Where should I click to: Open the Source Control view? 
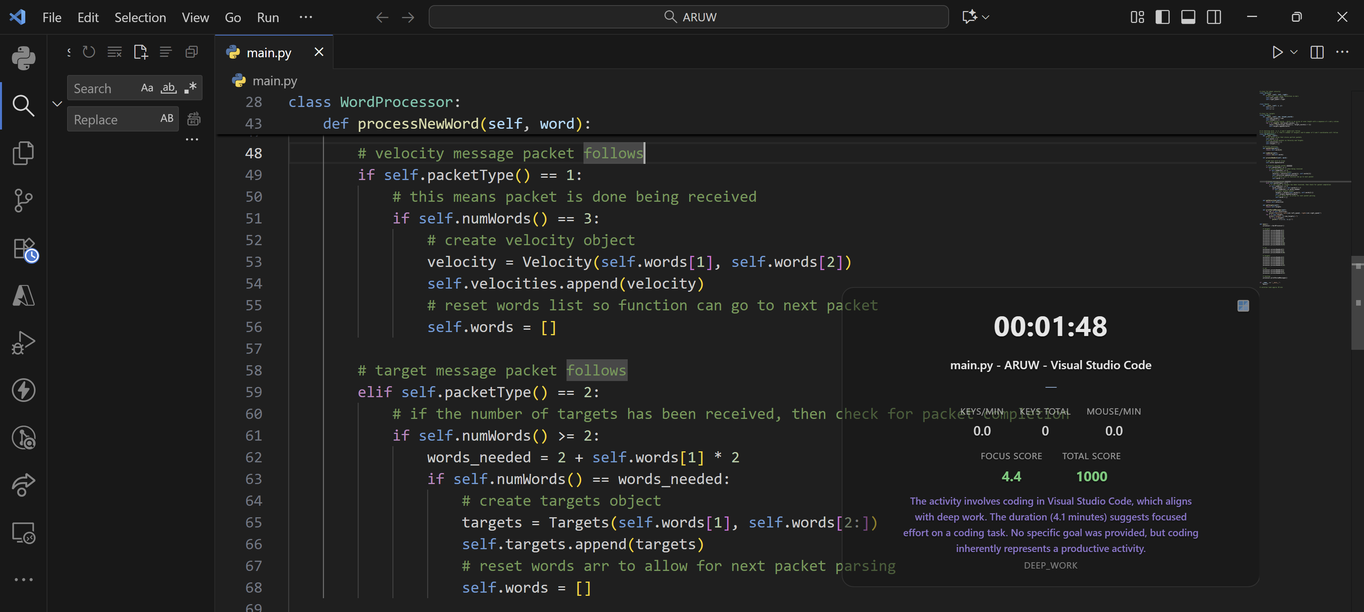(x=23, y=200)
